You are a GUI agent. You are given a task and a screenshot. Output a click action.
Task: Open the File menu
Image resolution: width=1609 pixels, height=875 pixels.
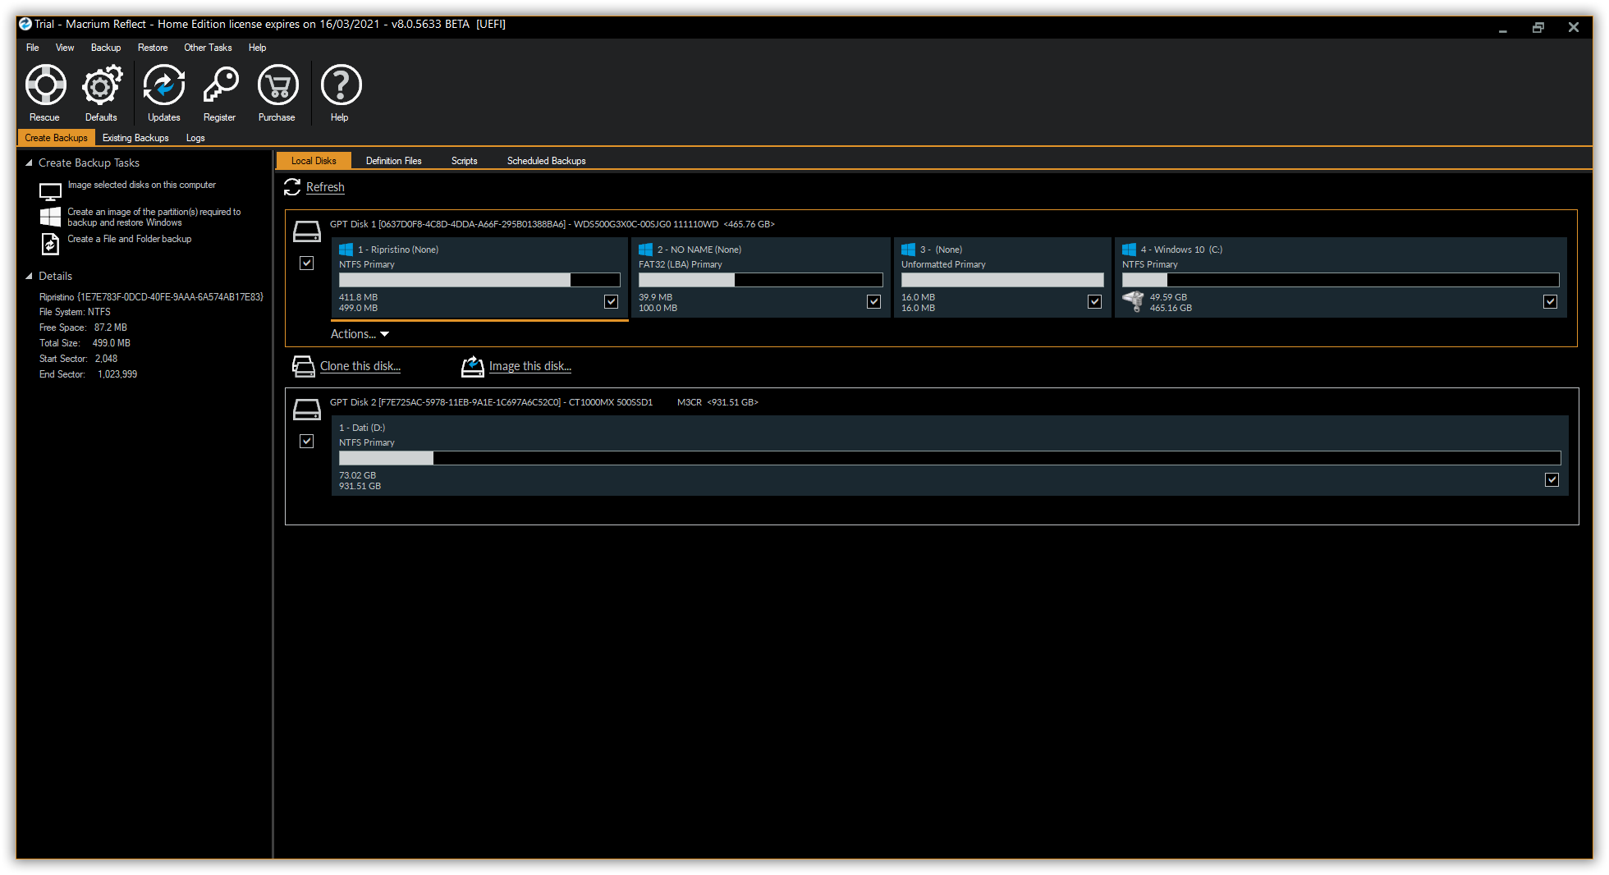33,48
